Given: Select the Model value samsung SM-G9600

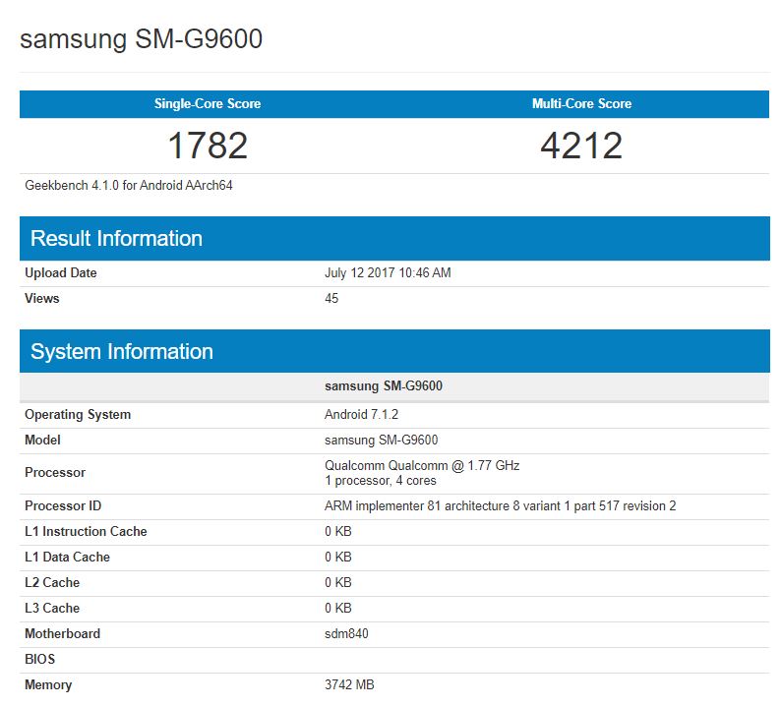Looking at the screenshot, I should (381, 441).
